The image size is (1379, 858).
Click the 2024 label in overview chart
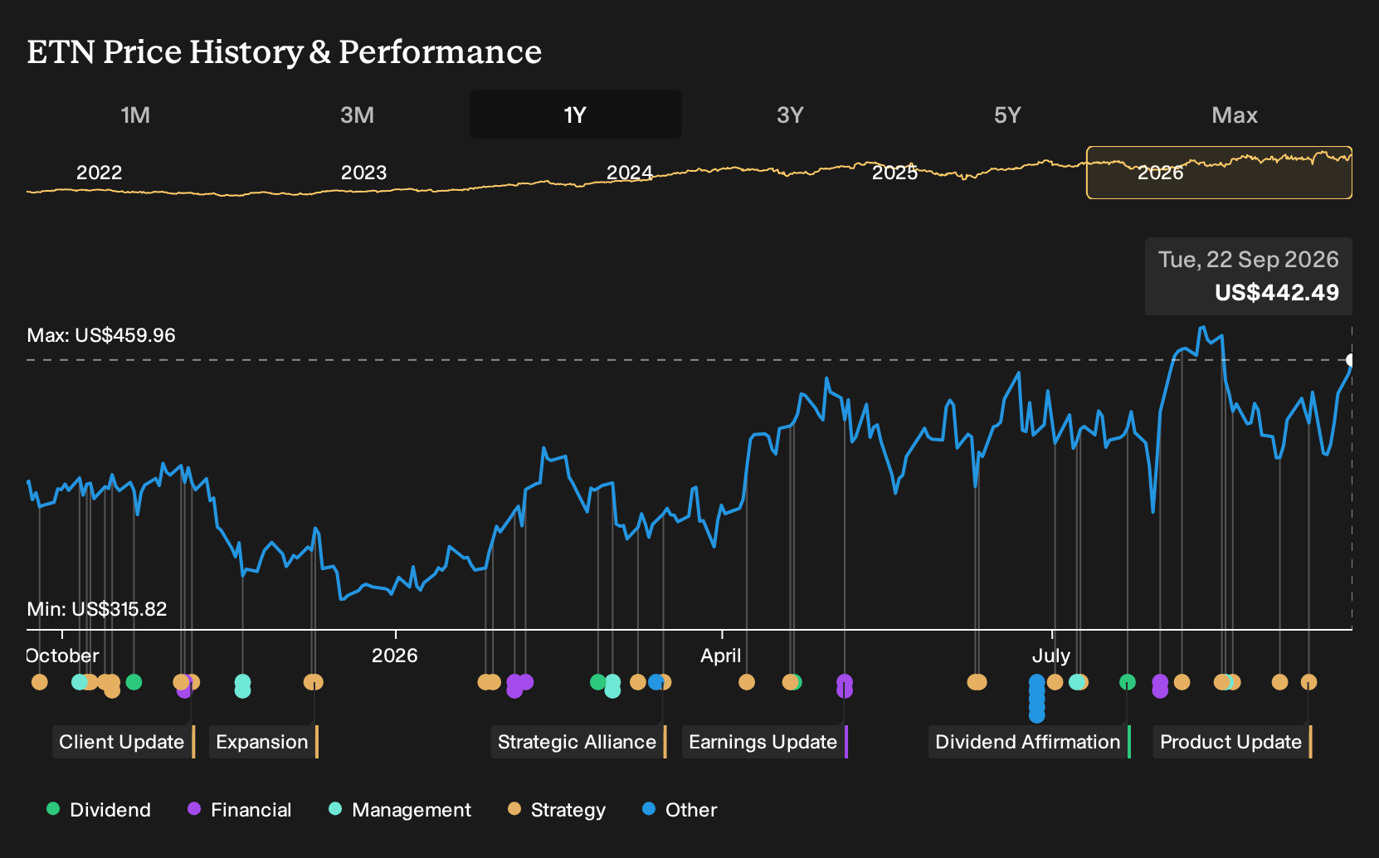[x=630, y=173]
